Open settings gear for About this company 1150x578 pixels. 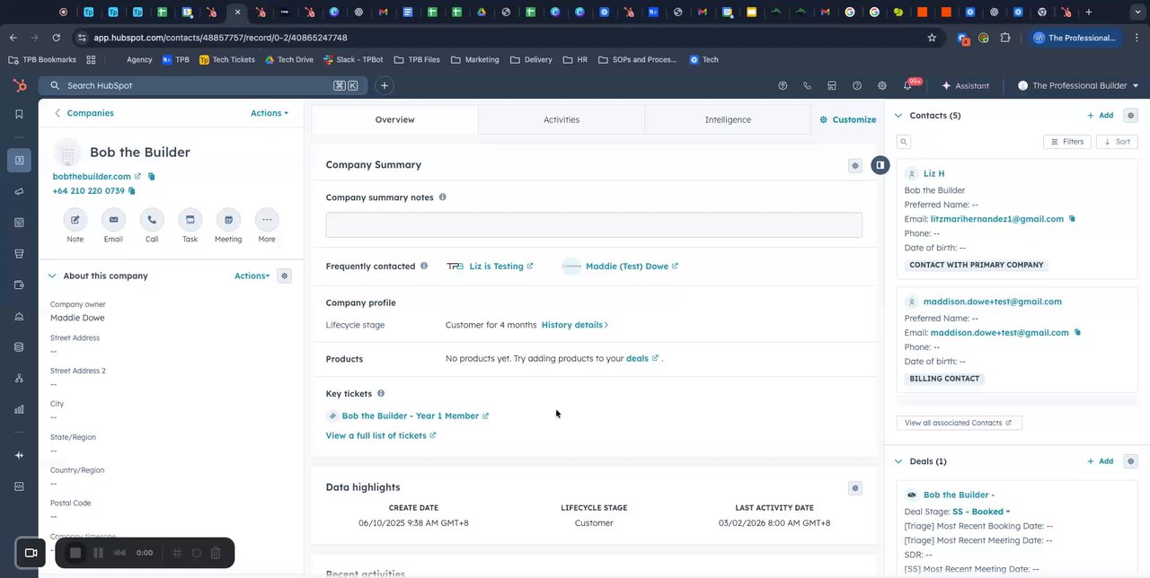284,276
